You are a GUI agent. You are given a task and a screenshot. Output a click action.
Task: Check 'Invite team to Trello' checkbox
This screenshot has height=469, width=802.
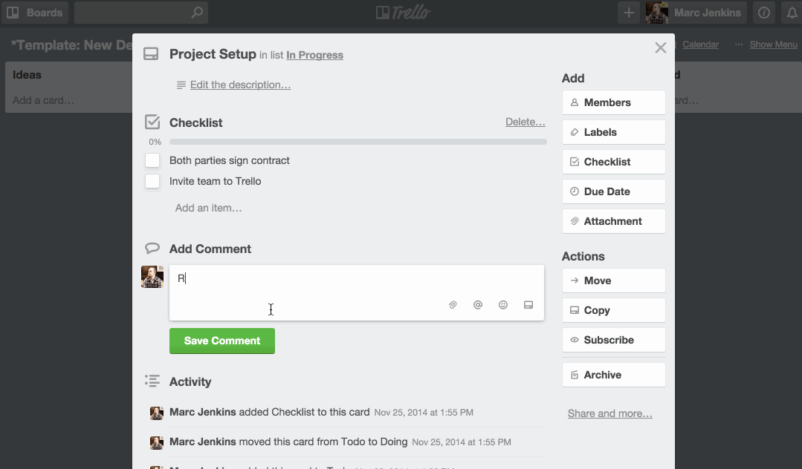(x=152, y=181)
